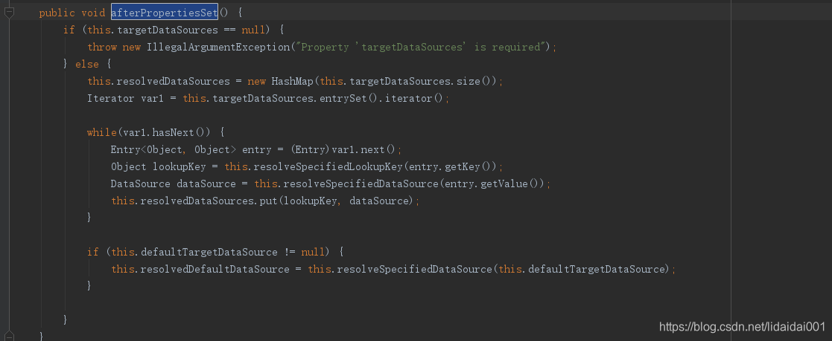Click the resolvedDefaultDataSource field name
Screen dimensions: 832x341
[215, 269]
